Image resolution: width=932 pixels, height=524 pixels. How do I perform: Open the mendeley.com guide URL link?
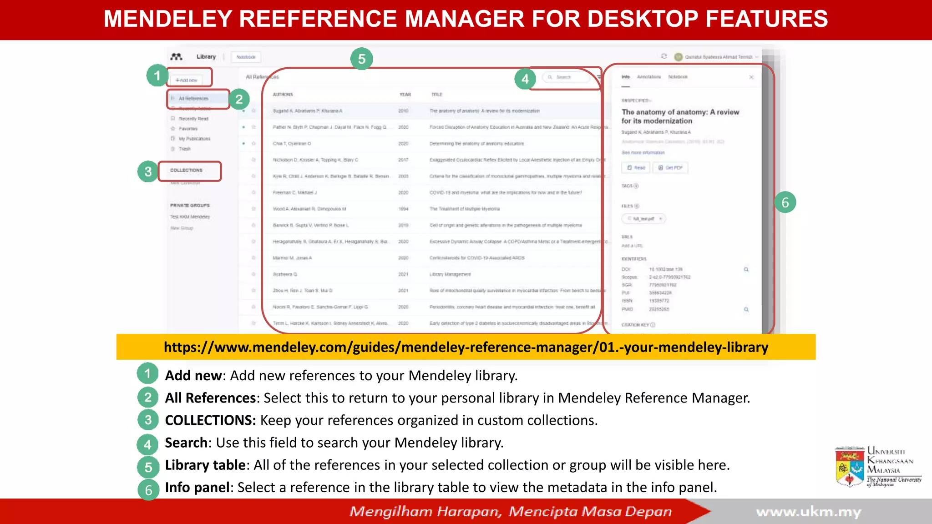[466, 347]
